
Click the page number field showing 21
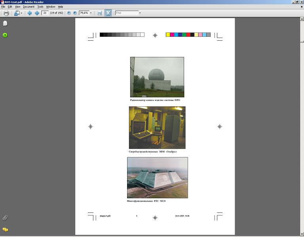pos(45,13)
